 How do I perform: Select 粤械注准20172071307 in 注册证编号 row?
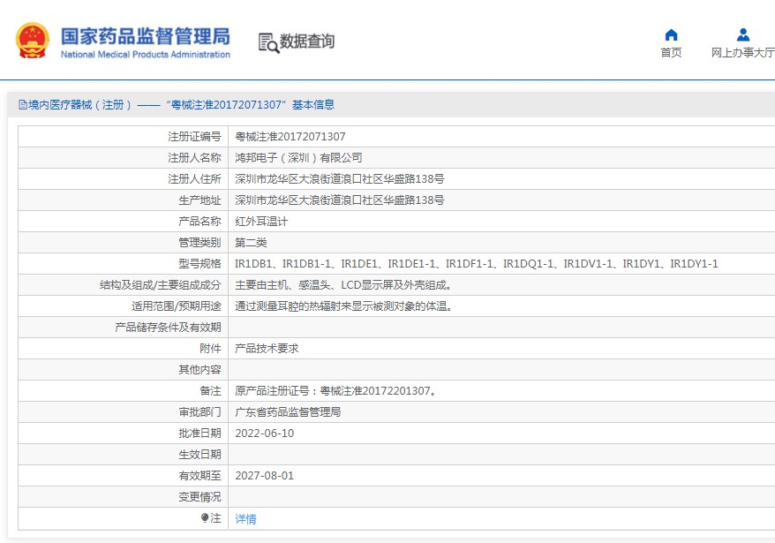[x=290, y=137]
